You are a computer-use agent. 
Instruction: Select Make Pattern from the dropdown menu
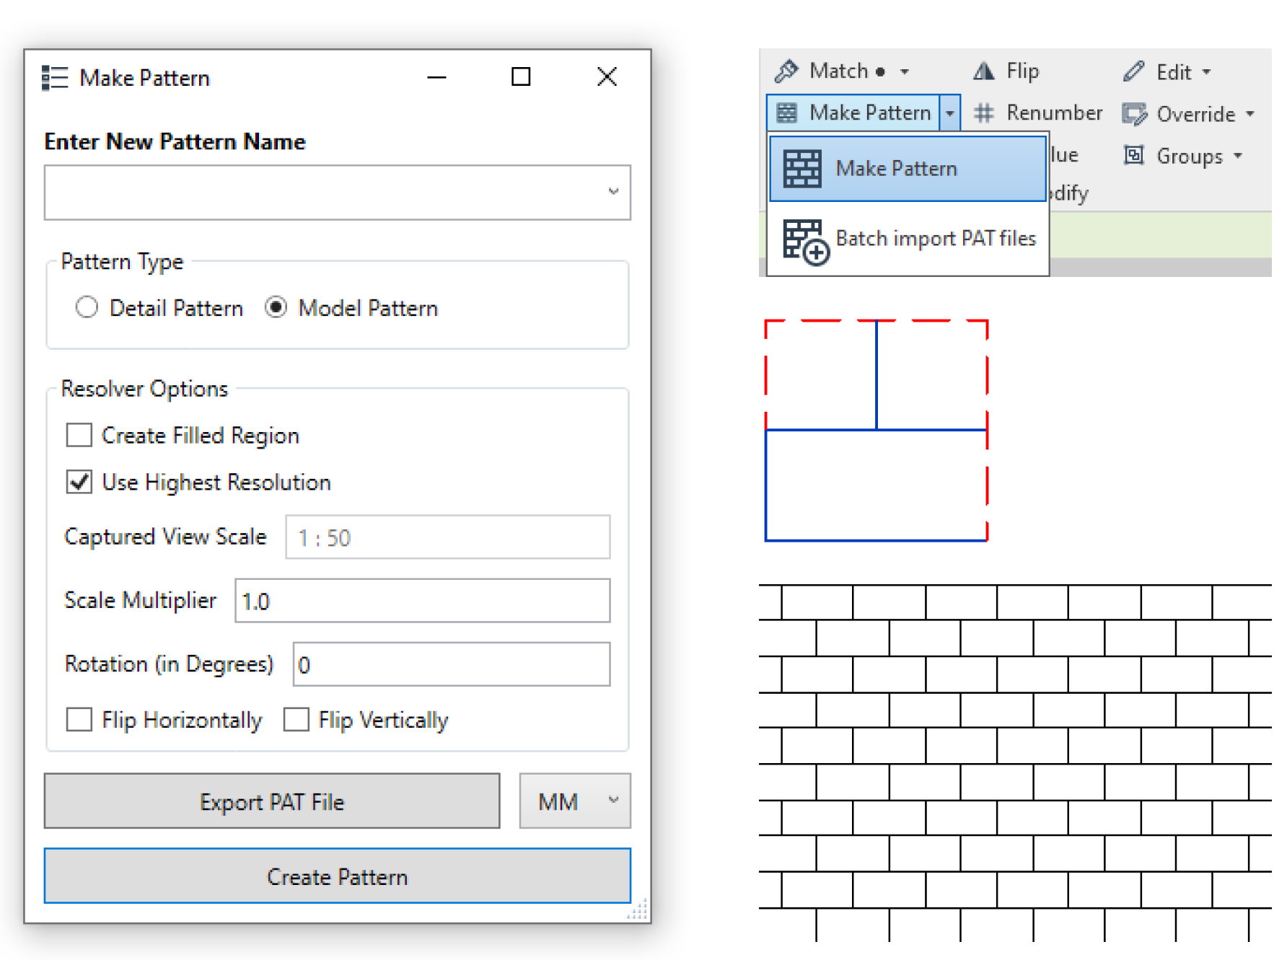(x=897, y=168)
